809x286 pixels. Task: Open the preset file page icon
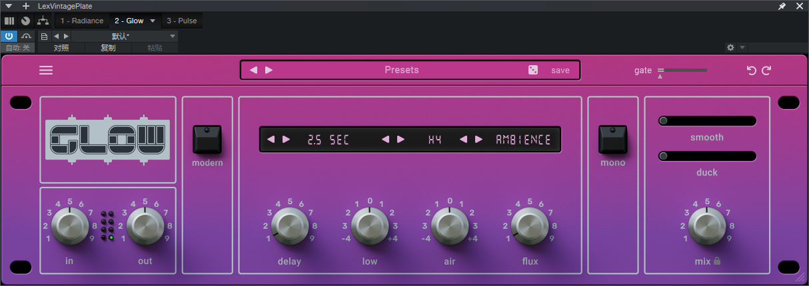tap(44, 36)
